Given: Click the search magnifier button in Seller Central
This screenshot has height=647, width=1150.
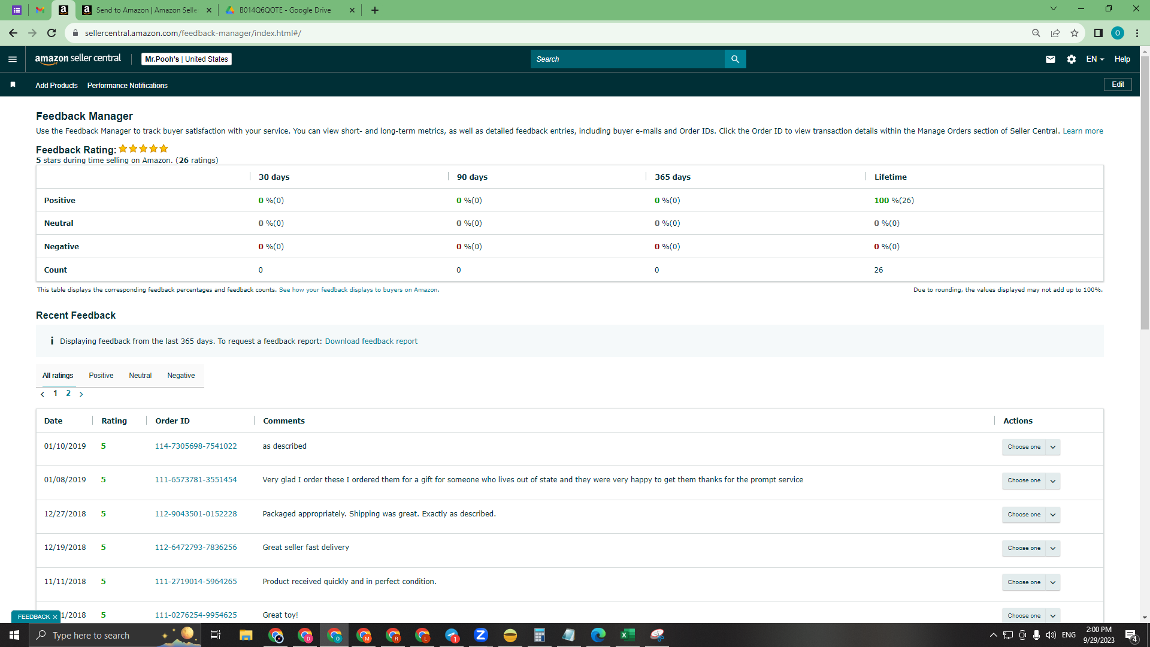Looking at the screenshot, I should click(x=735, y=59).
